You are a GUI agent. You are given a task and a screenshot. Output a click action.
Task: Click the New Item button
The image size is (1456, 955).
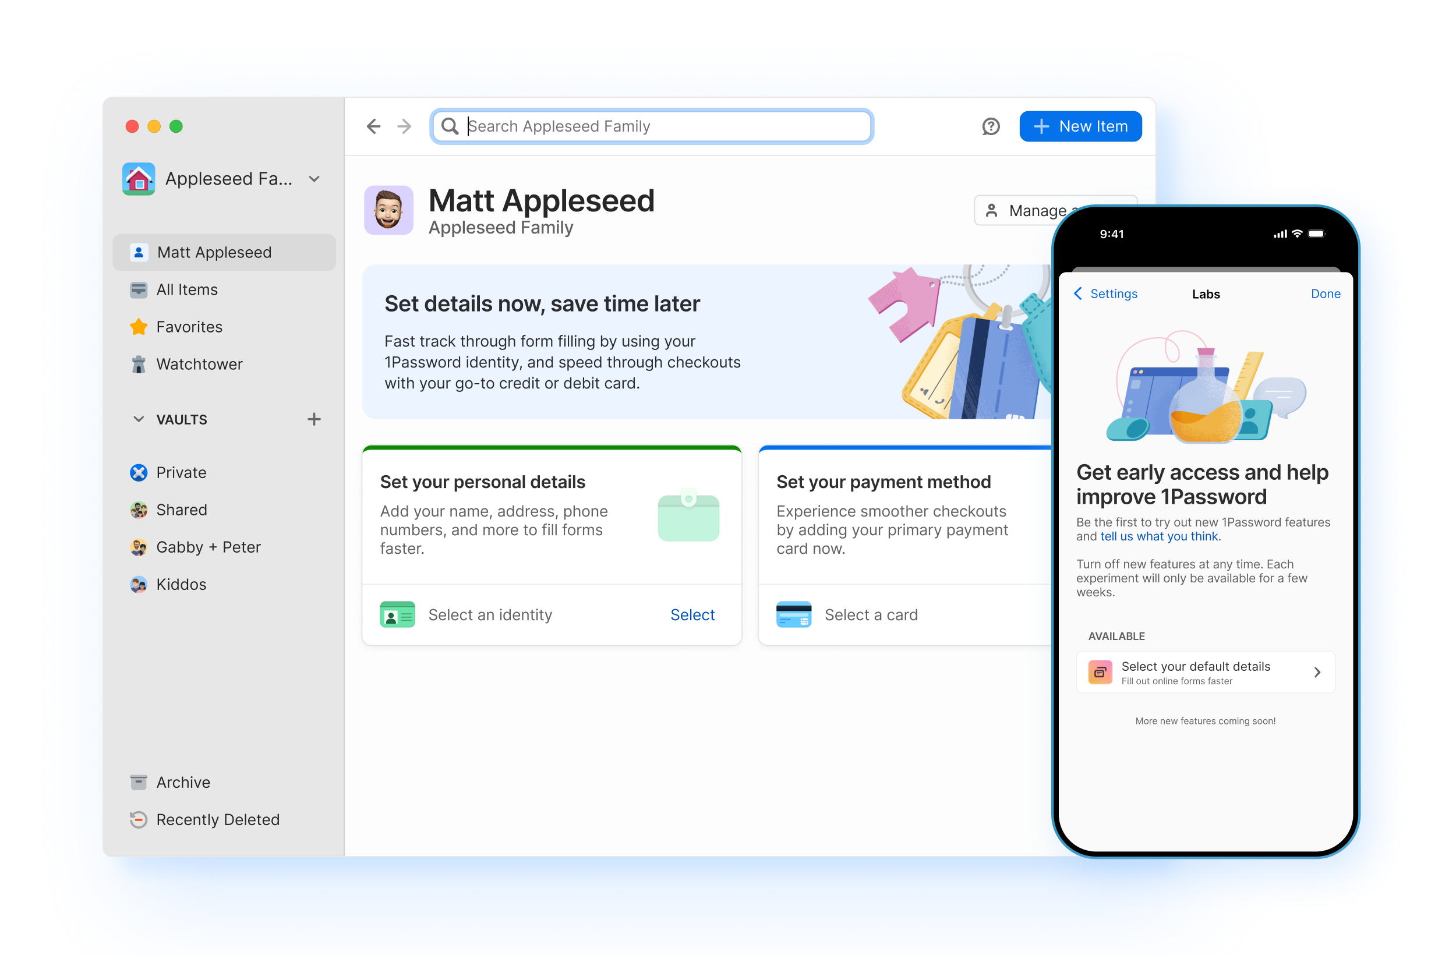(1080, 126)
